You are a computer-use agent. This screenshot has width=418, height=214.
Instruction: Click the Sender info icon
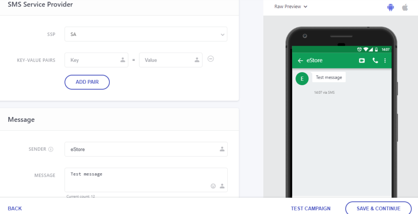click(x=51, y=149)
